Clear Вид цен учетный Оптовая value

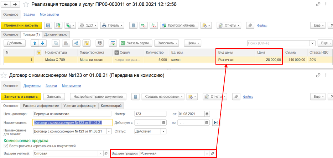click(x=101, y=153)
